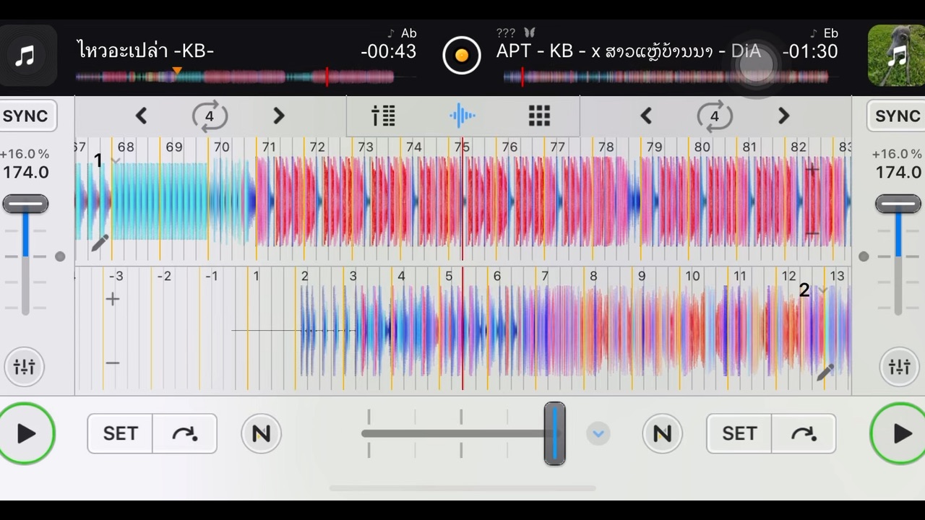
Task: Edit right deck beat grid with pencil
Action: (x=825, y=372)
